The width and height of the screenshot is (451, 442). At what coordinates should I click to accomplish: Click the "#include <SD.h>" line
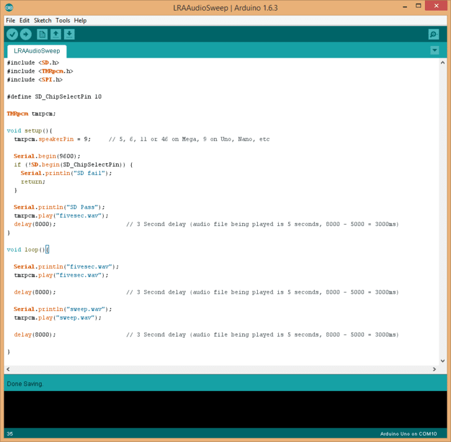(x=33, y=63)
